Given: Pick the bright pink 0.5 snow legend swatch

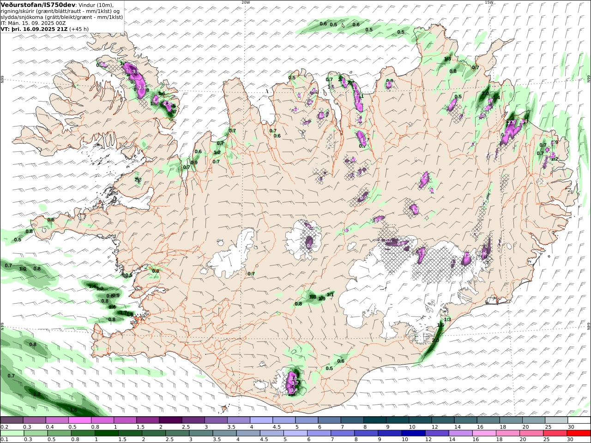Looking at the screenshot, I should [79, 420].
